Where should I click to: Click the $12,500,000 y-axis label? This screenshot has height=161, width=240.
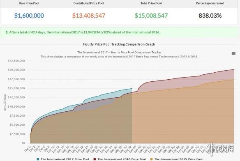pyautogui.click(x=16, y=97)
